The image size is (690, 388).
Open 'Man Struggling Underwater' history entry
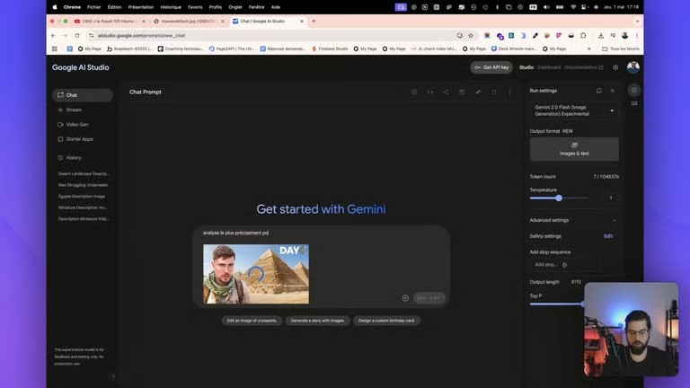(x=84, y=185)
